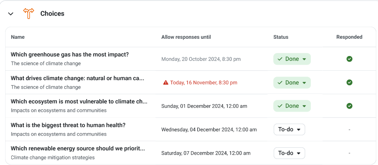The image size is (378, 165).
Task: Open To-do dropdown for renewable energy source
Action: click(289, 153)
